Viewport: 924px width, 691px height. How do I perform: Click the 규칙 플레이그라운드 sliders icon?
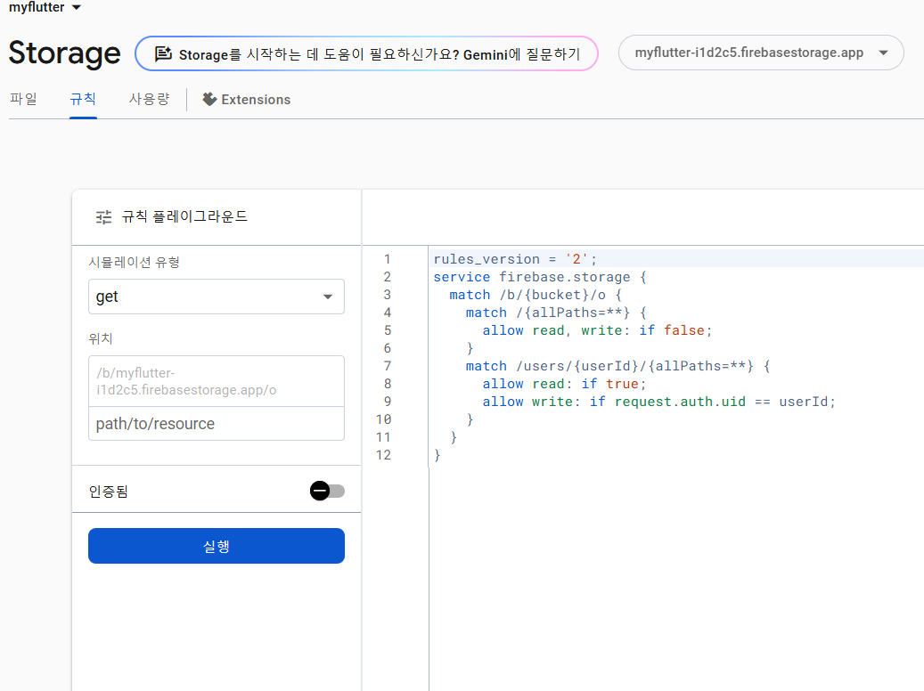(103, 217)
